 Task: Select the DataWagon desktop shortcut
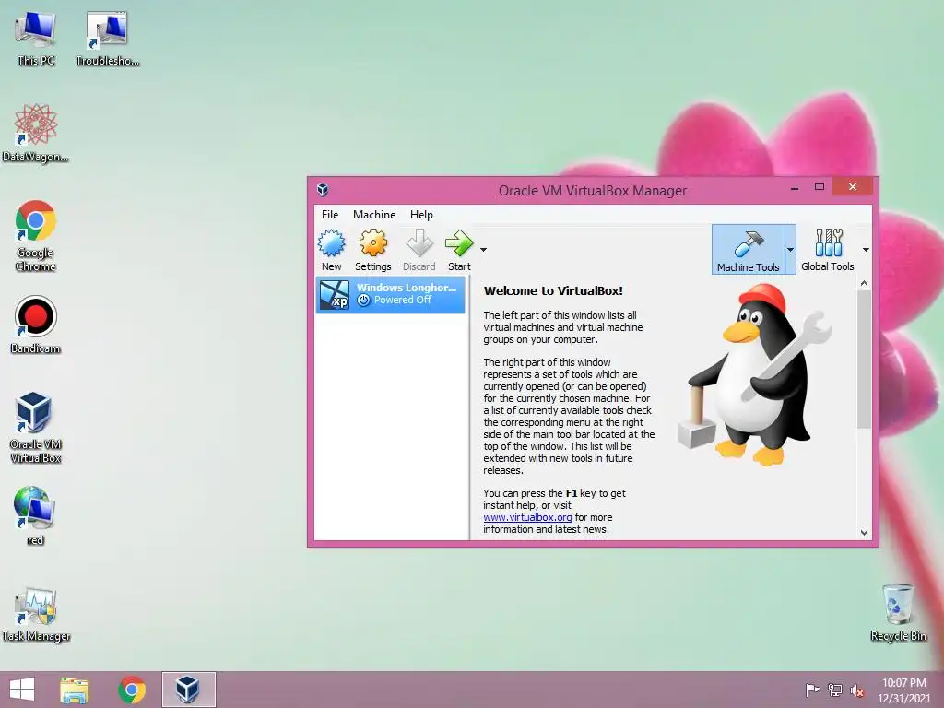(x=36, y=134)
